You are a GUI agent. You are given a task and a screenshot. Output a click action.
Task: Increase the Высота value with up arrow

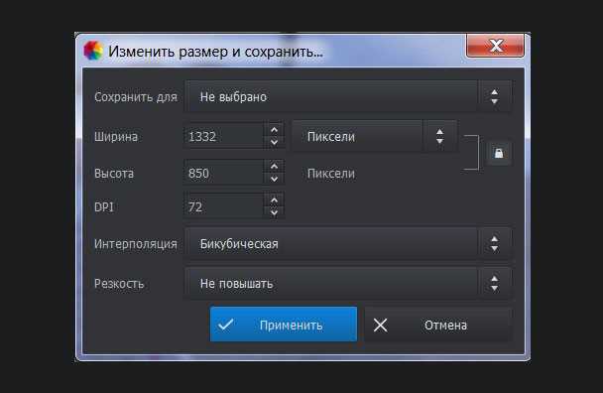[274, 167]
